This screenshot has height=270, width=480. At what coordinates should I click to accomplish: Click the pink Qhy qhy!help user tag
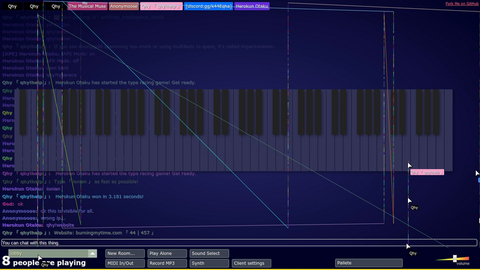pos(161,6)
